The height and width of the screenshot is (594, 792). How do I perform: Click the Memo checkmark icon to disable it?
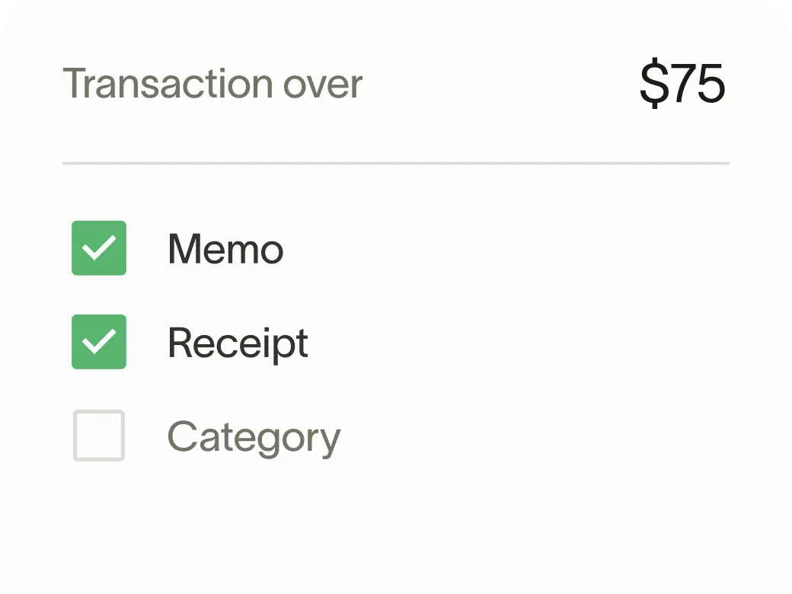click(x=98, y=248)
